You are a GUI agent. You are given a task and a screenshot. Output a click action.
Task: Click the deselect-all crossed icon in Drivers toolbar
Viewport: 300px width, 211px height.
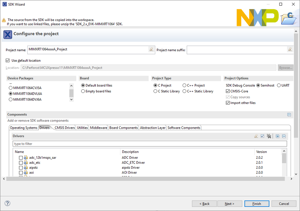click(x=269, y=136)
